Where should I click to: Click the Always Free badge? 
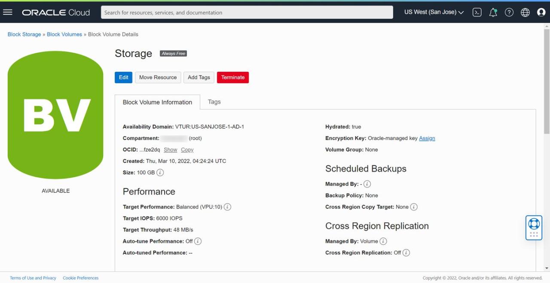[x=173, y=54]
